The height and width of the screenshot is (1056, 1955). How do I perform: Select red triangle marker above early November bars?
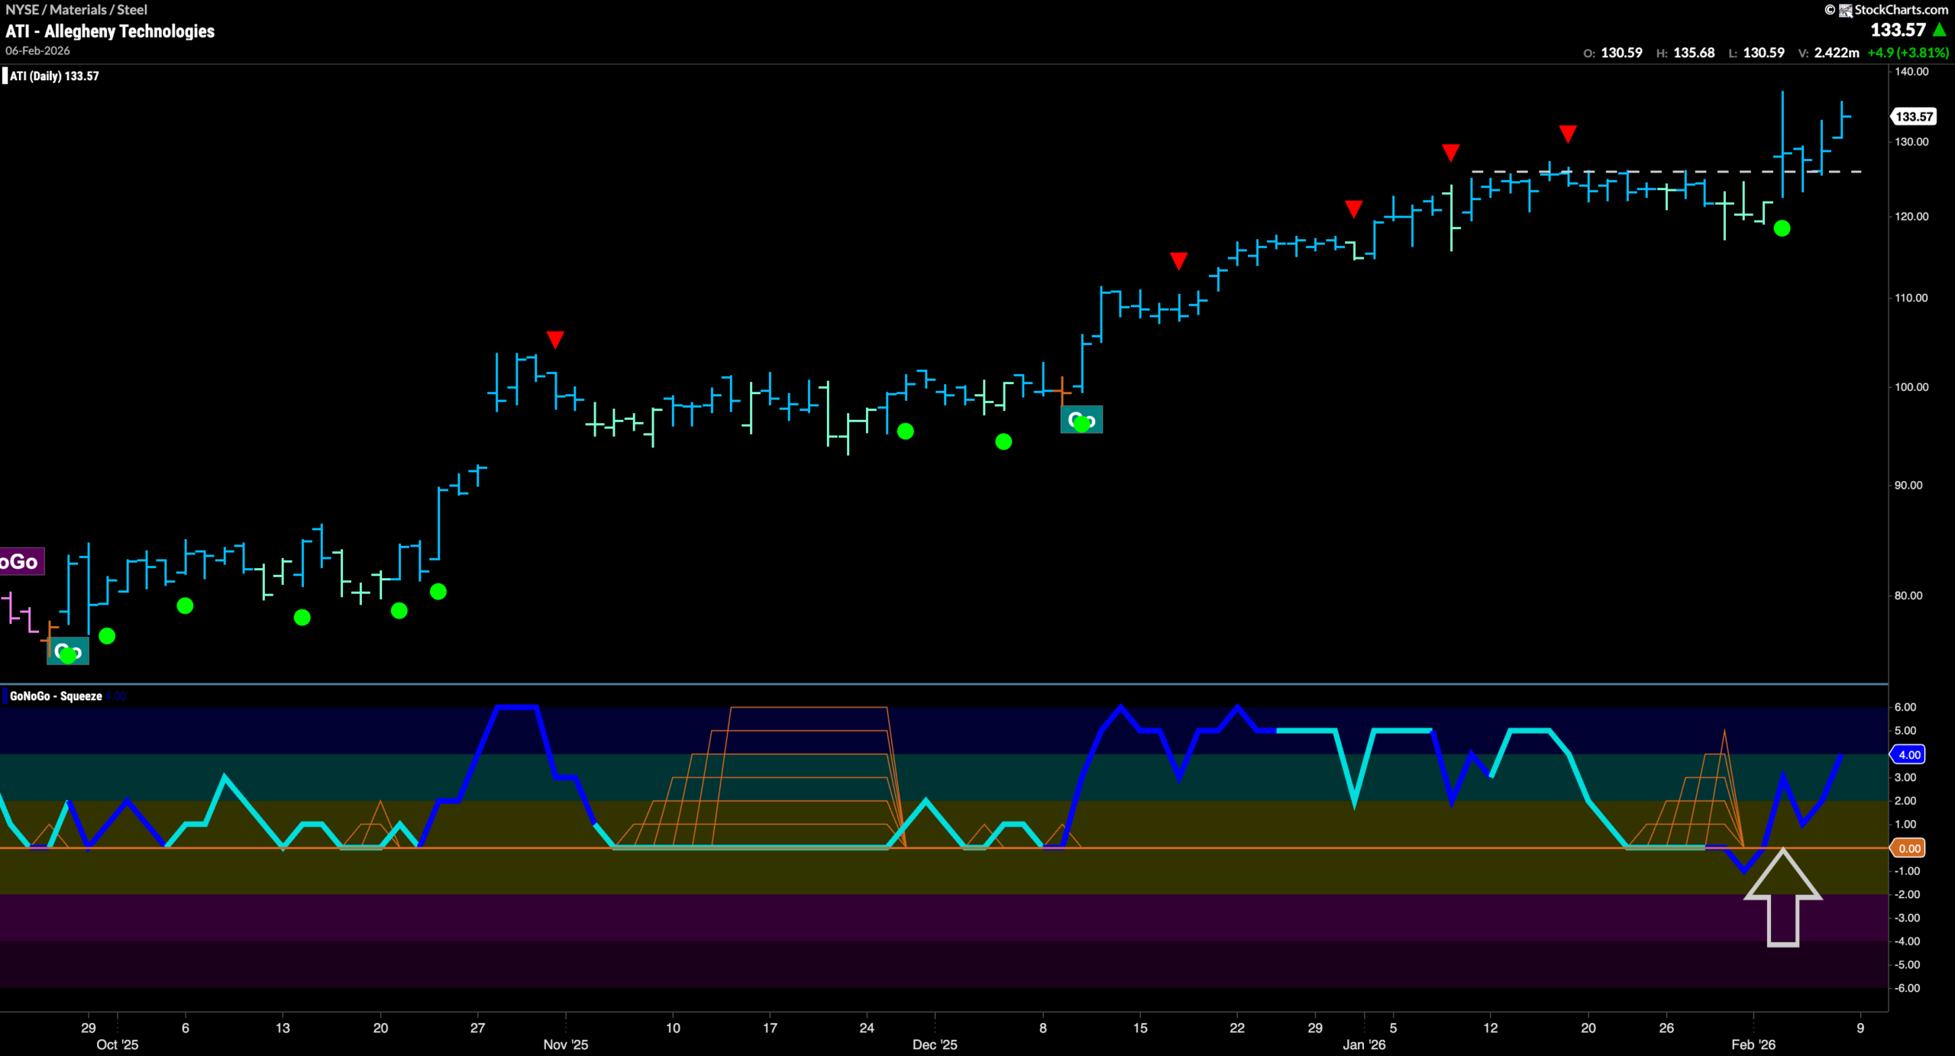tap(555, 339)
